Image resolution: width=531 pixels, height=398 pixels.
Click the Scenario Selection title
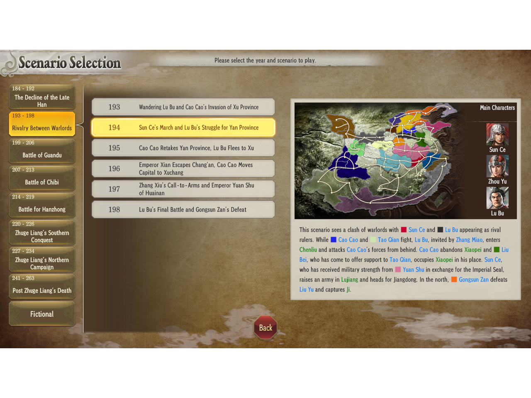tap(70, 63)
